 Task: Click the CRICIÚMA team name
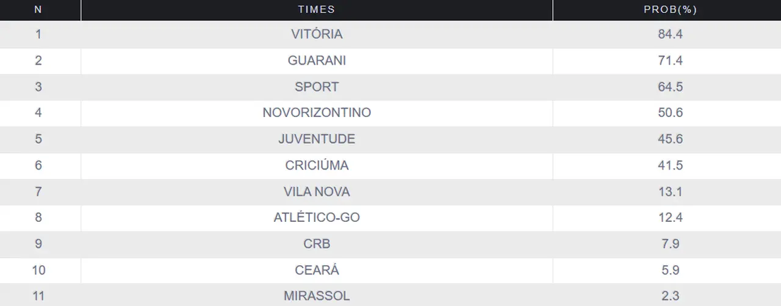[x=317, y=165]
